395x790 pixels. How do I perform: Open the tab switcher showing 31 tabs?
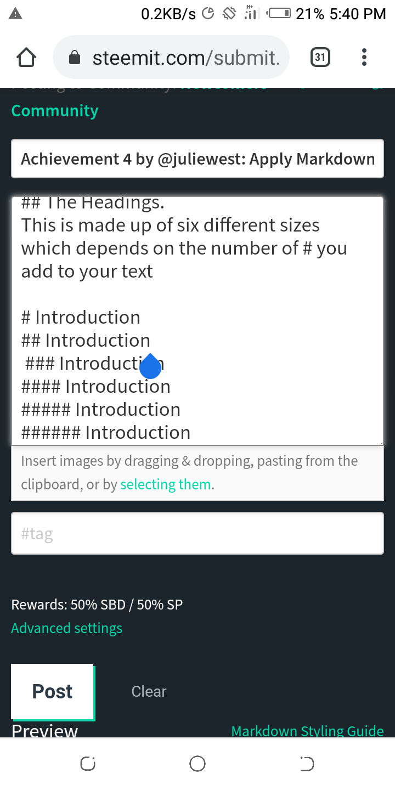[320, 57]
